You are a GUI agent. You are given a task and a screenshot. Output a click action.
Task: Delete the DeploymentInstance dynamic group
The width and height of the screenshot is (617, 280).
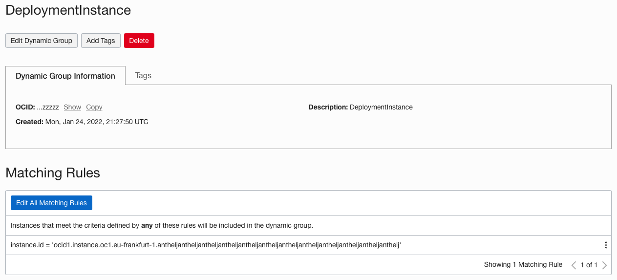pos(139,41)
